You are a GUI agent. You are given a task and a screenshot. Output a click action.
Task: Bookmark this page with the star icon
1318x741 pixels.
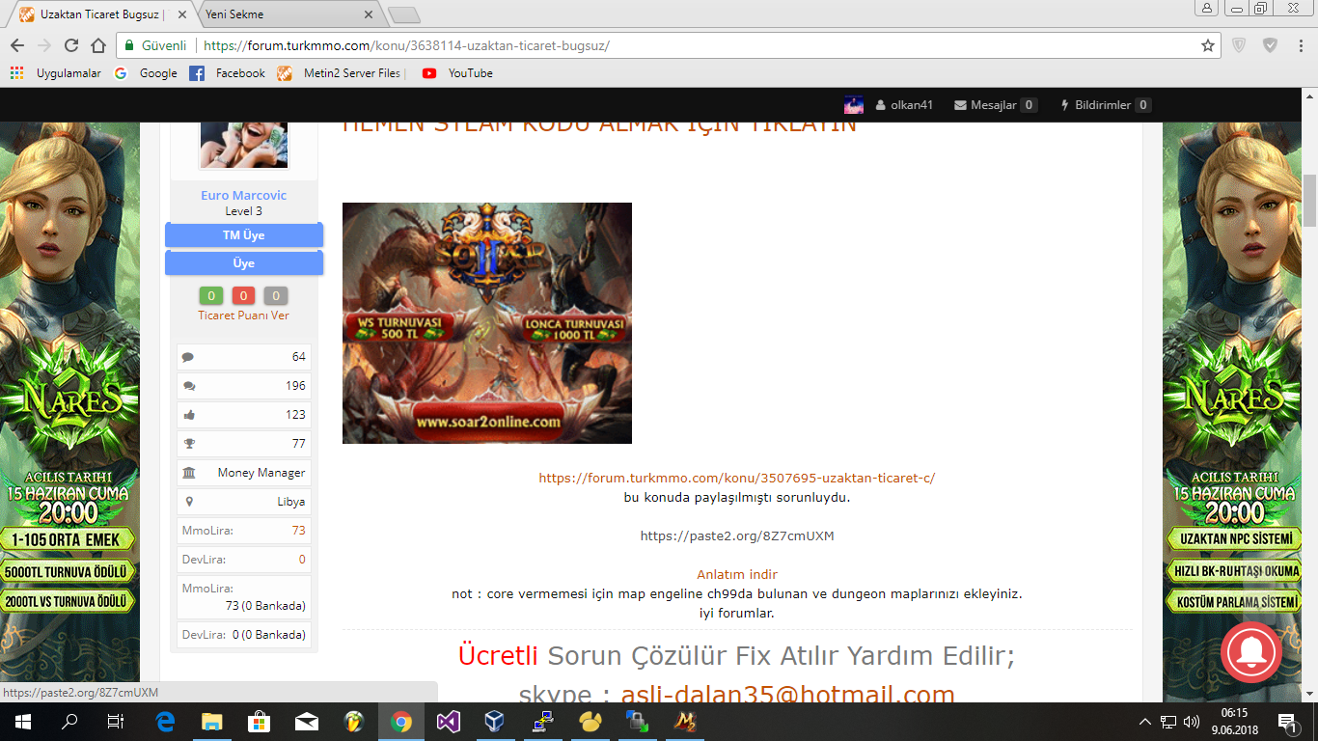coord(1207,45)
